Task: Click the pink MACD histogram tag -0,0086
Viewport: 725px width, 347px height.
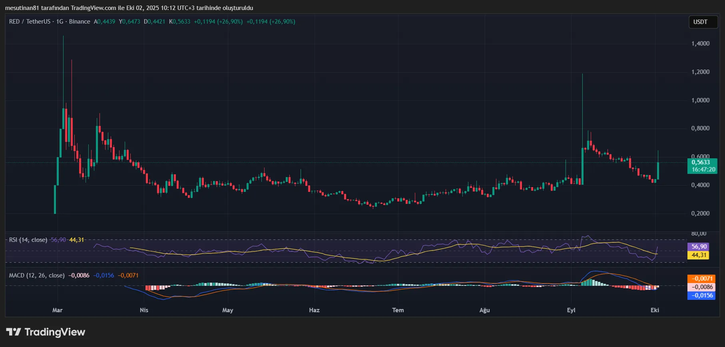Action: [x=702, y=287]
